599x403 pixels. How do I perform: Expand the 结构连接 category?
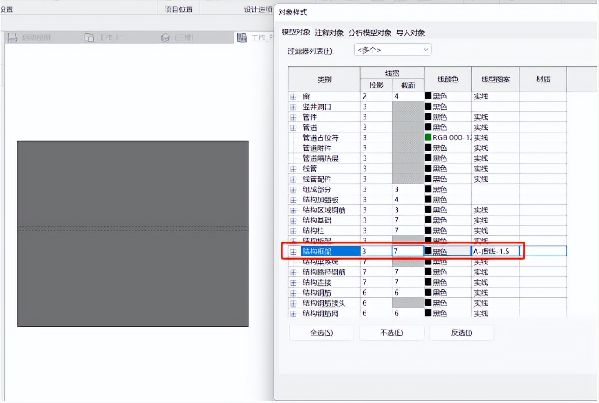click(293, 282)
